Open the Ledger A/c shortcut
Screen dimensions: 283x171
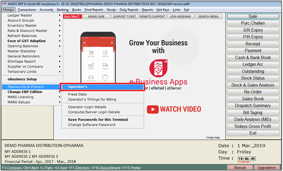tap(253, 64)
